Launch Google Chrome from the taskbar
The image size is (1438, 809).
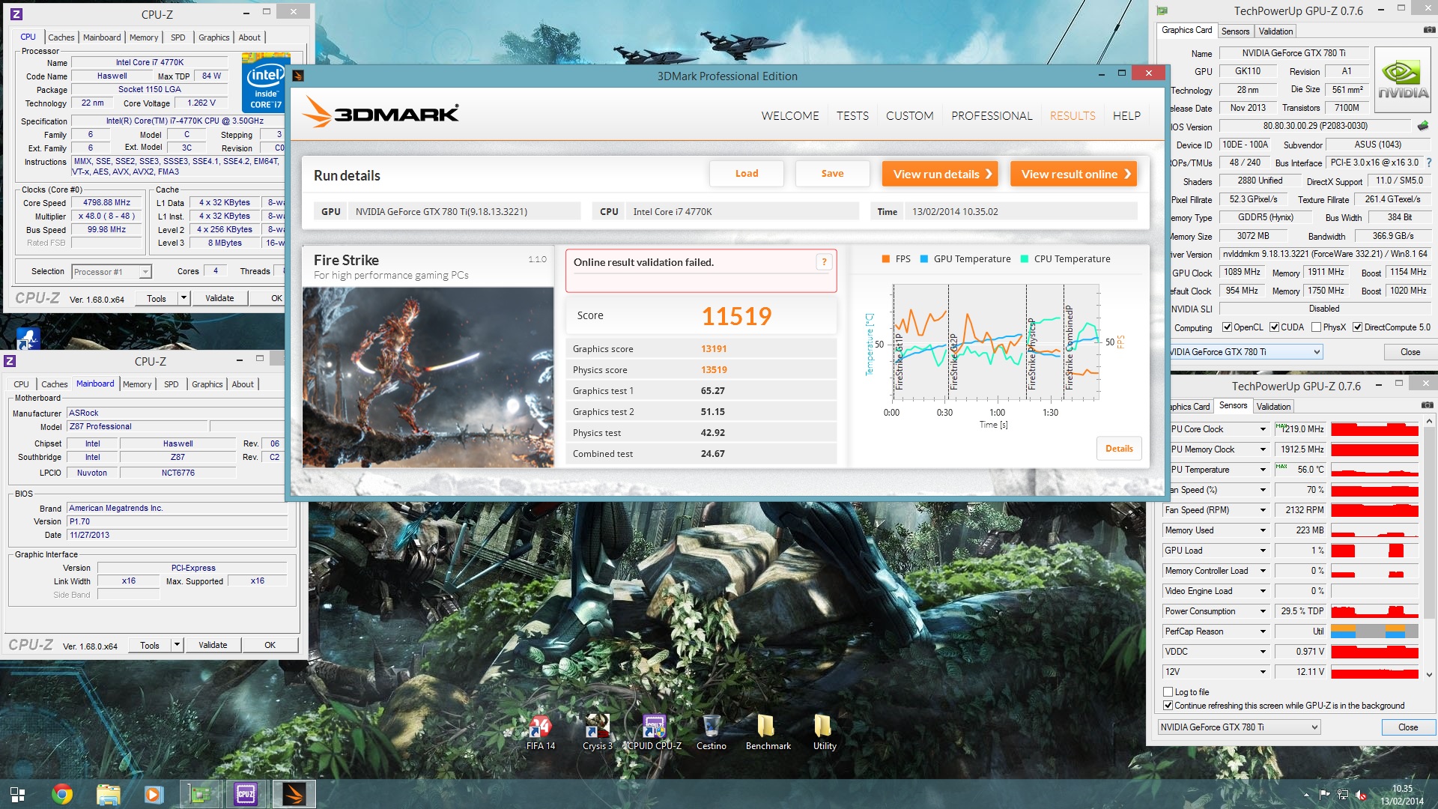pos(62,795)
